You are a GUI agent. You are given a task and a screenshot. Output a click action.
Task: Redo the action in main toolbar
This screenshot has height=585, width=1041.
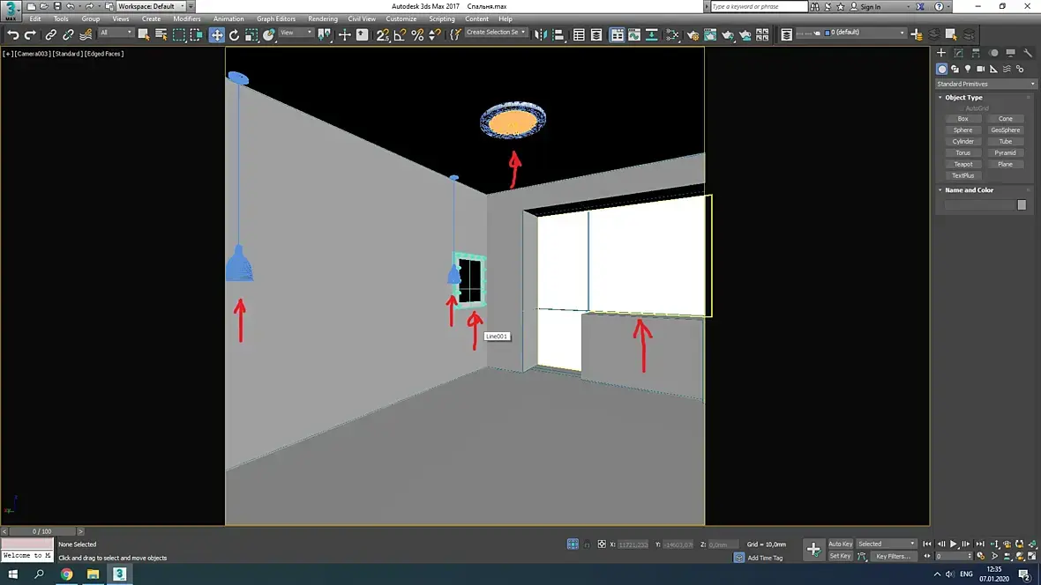tap(30, 34)
